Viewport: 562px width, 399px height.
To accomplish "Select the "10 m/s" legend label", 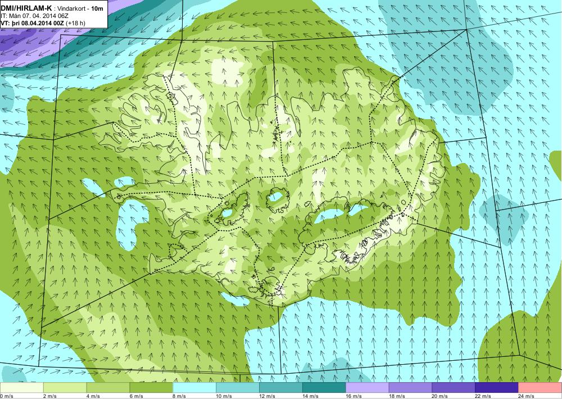I will (x=224, y=396).
